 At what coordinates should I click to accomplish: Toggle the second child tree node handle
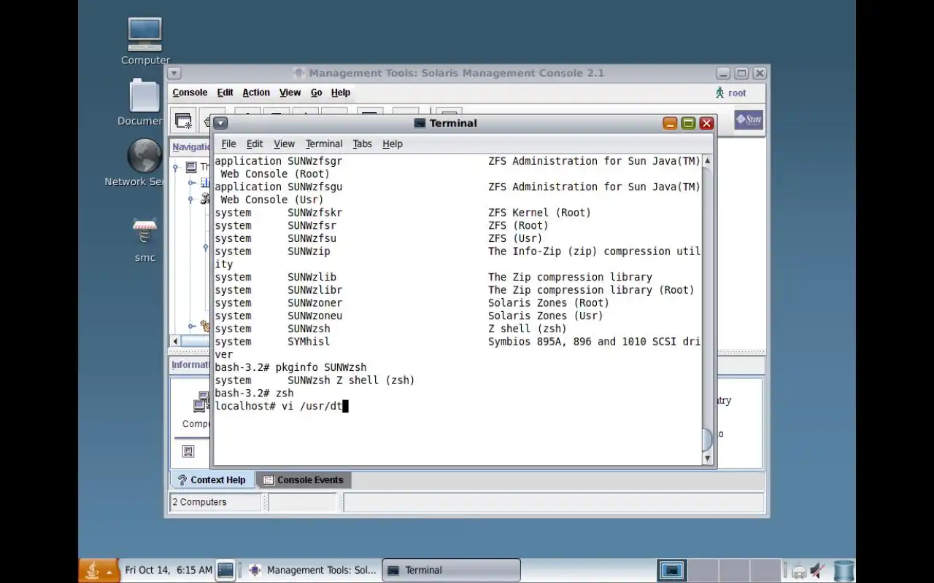[192, 198]
